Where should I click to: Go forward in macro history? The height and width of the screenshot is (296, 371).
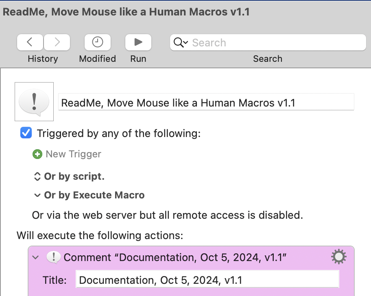pos(57,42)
